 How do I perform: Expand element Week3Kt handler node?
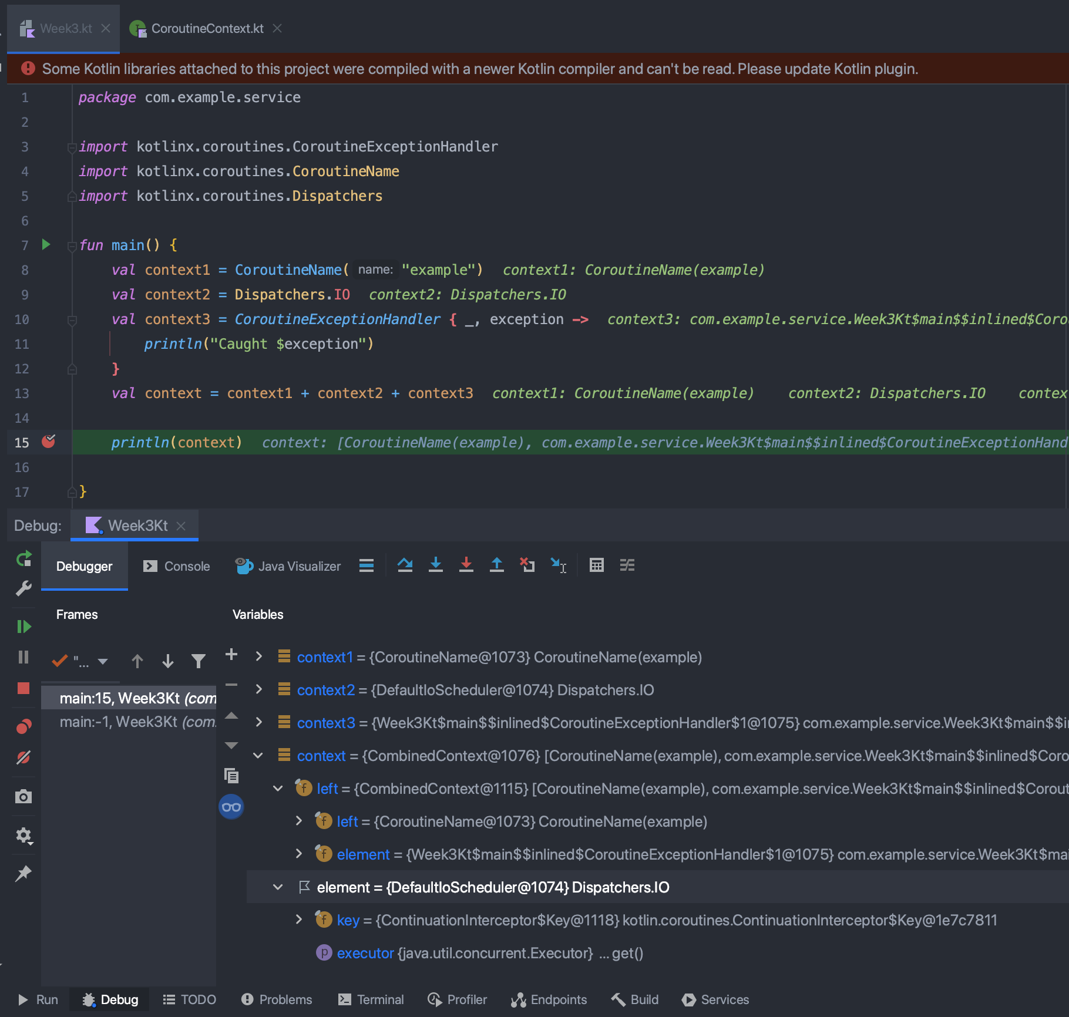tap(298, 854)
